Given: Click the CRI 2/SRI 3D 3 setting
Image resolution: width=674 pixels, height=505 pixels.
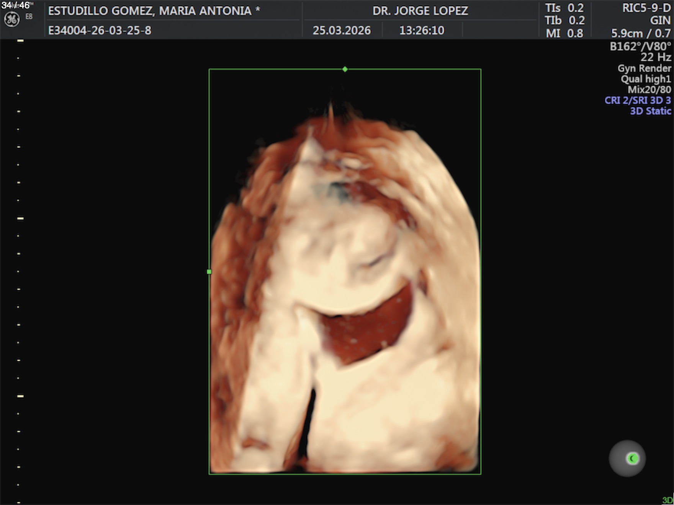Looking at the screenshot, I should [638, 100].
